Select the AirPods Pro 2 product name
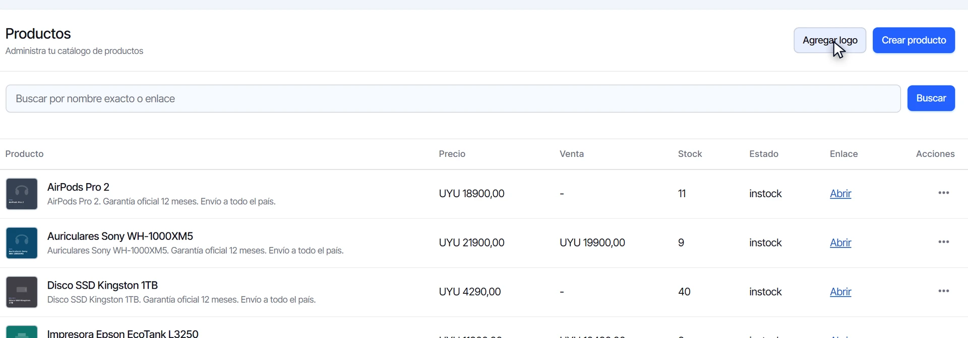Viewport: 968px width, 338px height. (x=78, y=187)
